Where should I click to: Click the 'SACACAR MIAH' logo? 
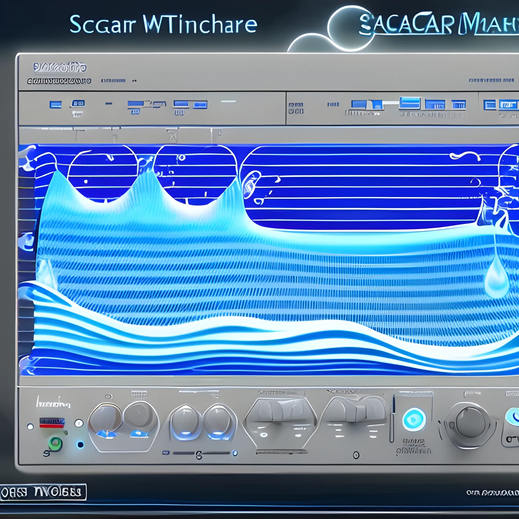(x=438, y=23)
